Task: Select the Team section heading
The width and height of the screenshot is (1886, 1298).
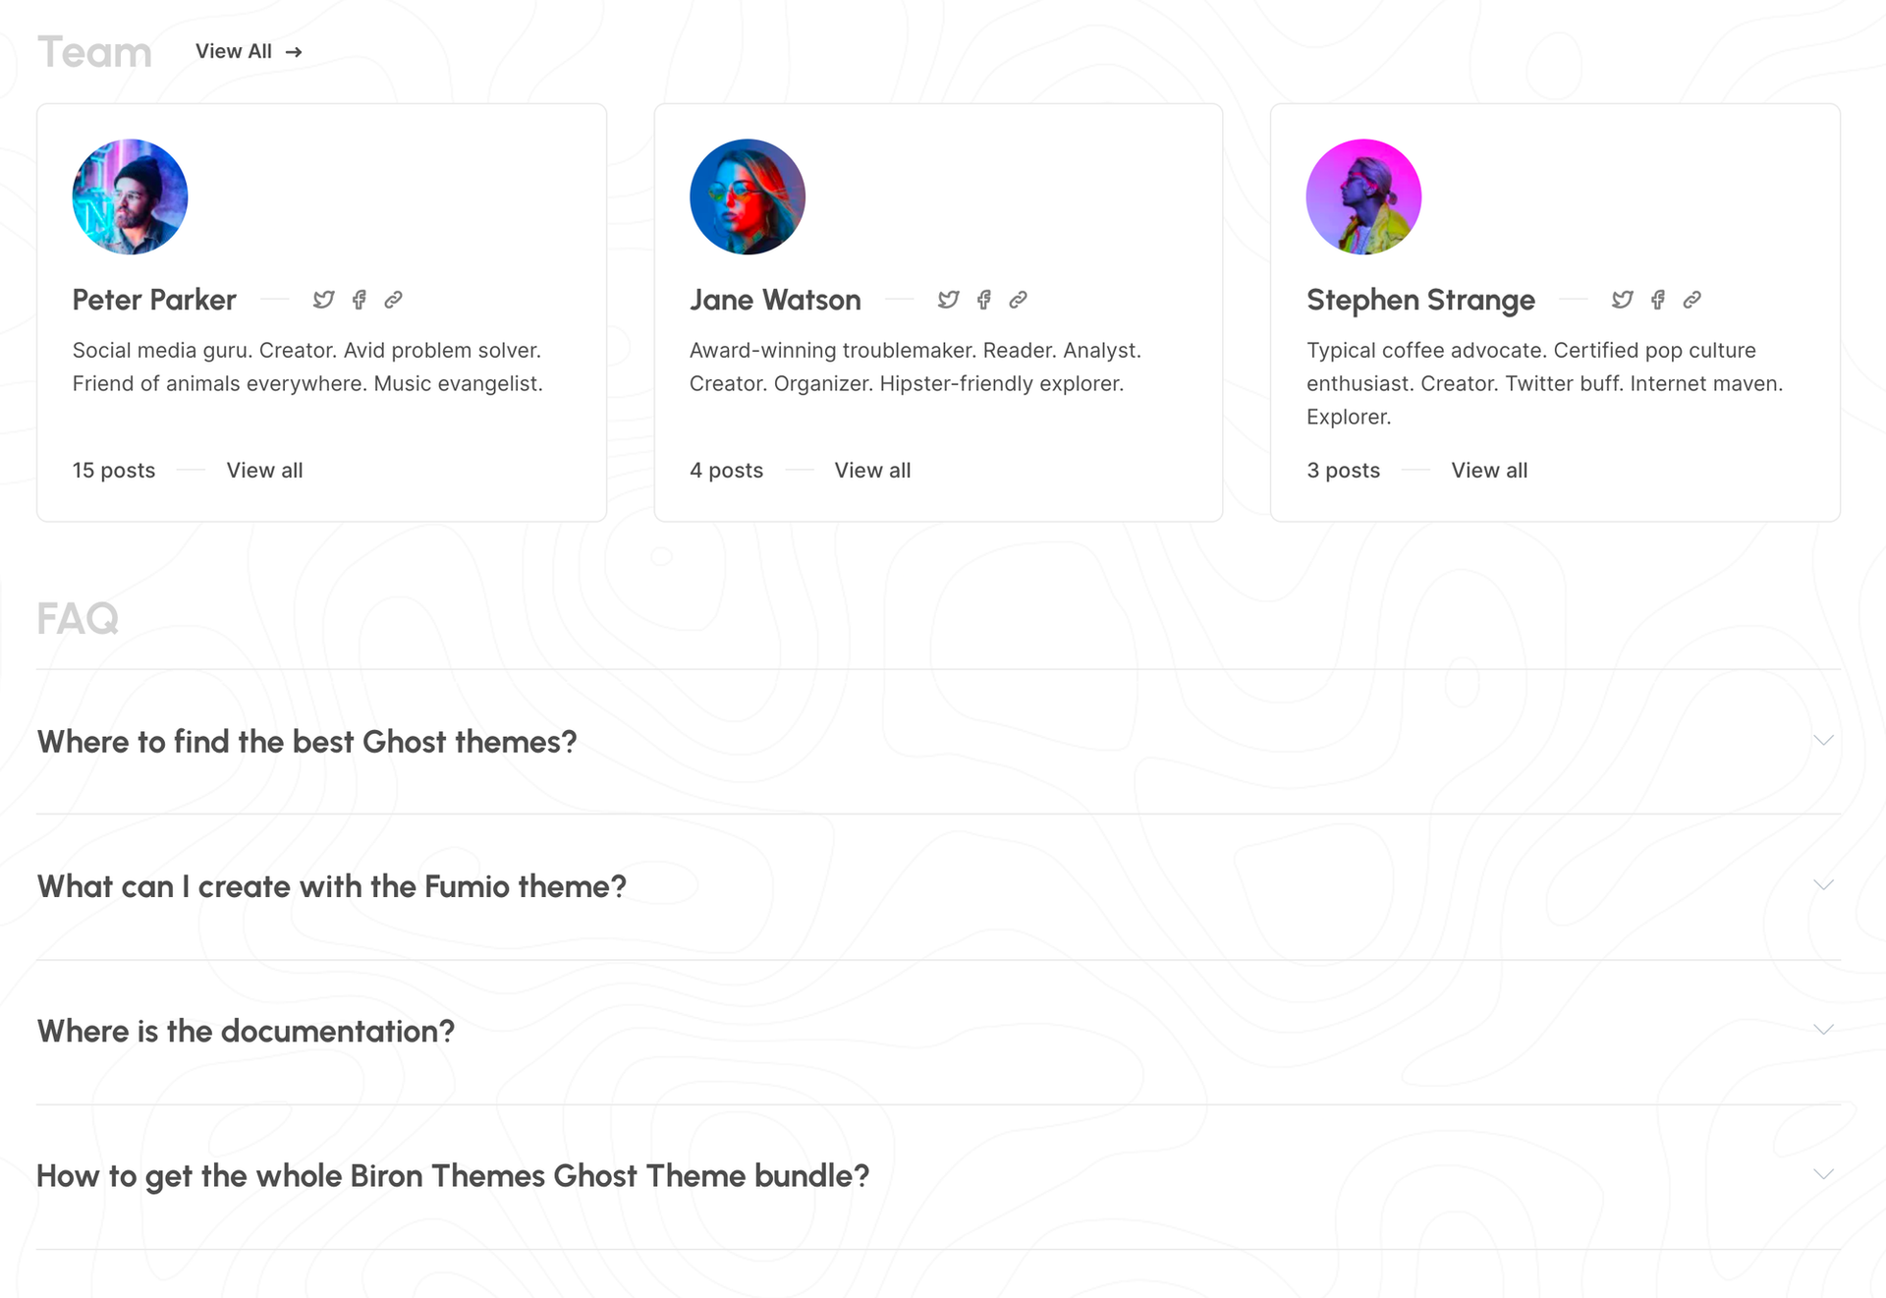Action: [93, 50]
